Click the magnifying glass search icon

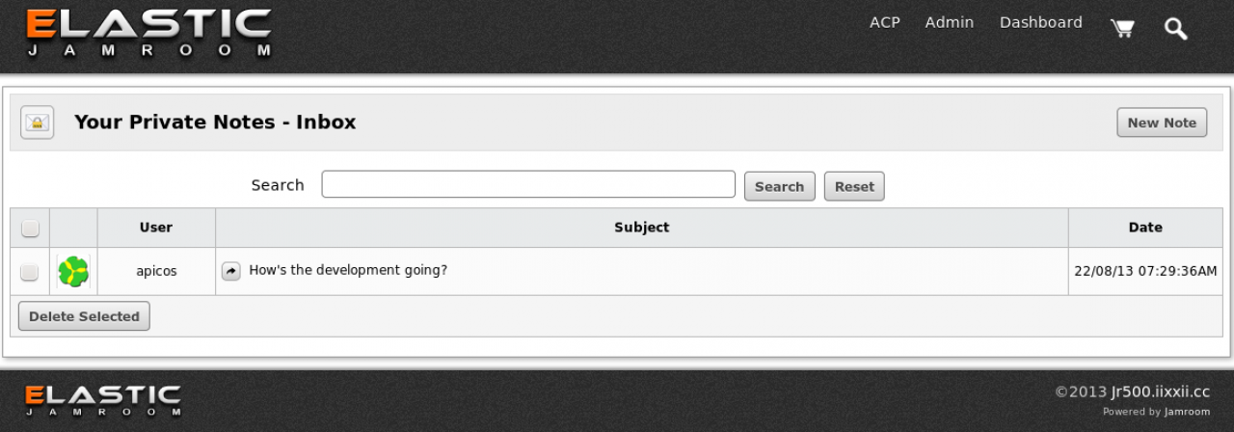(x=1175, y=29)
